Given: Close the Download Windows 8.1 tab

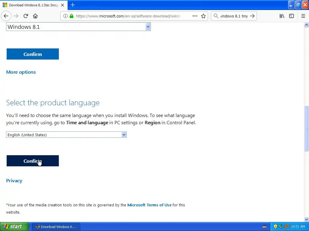Looking at the screenshot, I should point(62,5).
